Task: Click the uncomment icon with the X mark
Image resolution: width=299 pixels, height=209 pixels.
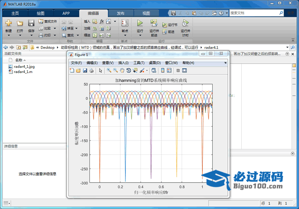Action: point(102,28)
